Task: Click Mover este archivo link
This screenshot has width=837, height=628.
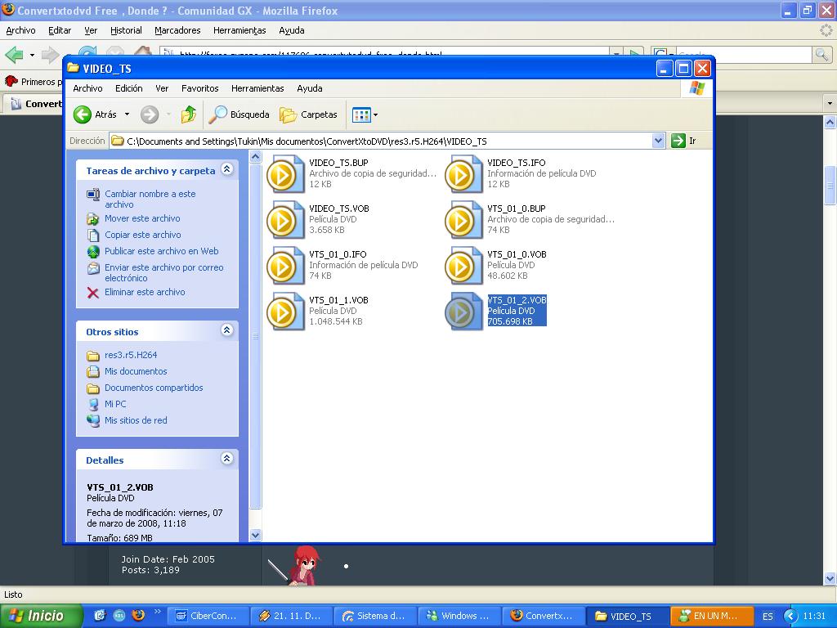Action: [142, 218]
